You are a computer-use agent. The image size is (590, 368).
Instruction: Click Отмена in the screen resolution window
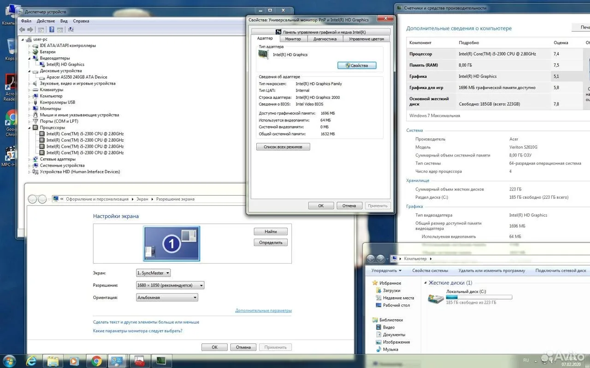243,347
